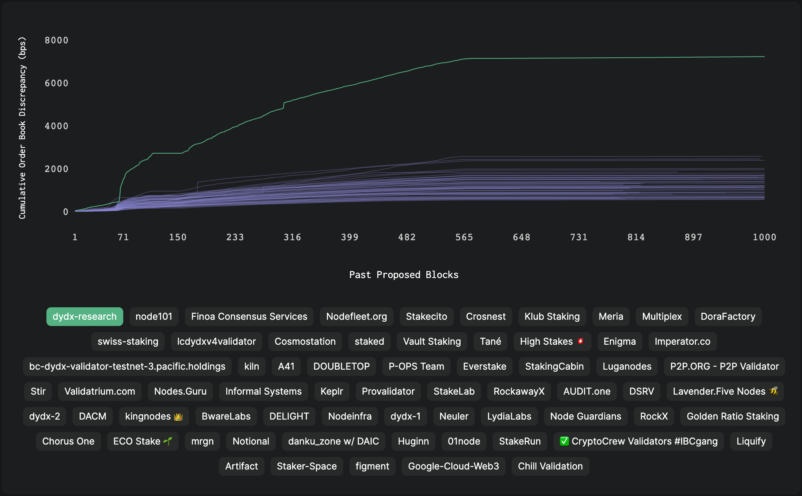Click the Enigma validator chip

pyautogui.click(x=619, y=341)
